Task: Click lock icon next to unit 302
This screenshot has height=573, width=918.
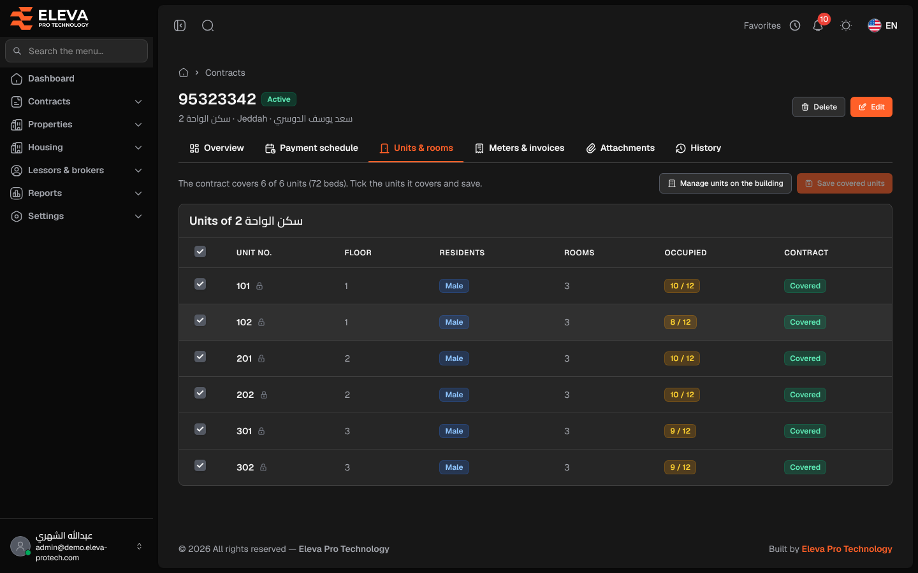Action: (x=263, y=467)
